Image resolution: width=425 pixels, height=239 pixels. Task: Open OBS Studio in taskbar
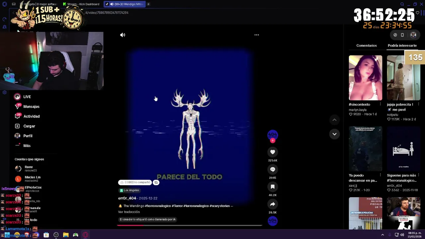point(56,235)
